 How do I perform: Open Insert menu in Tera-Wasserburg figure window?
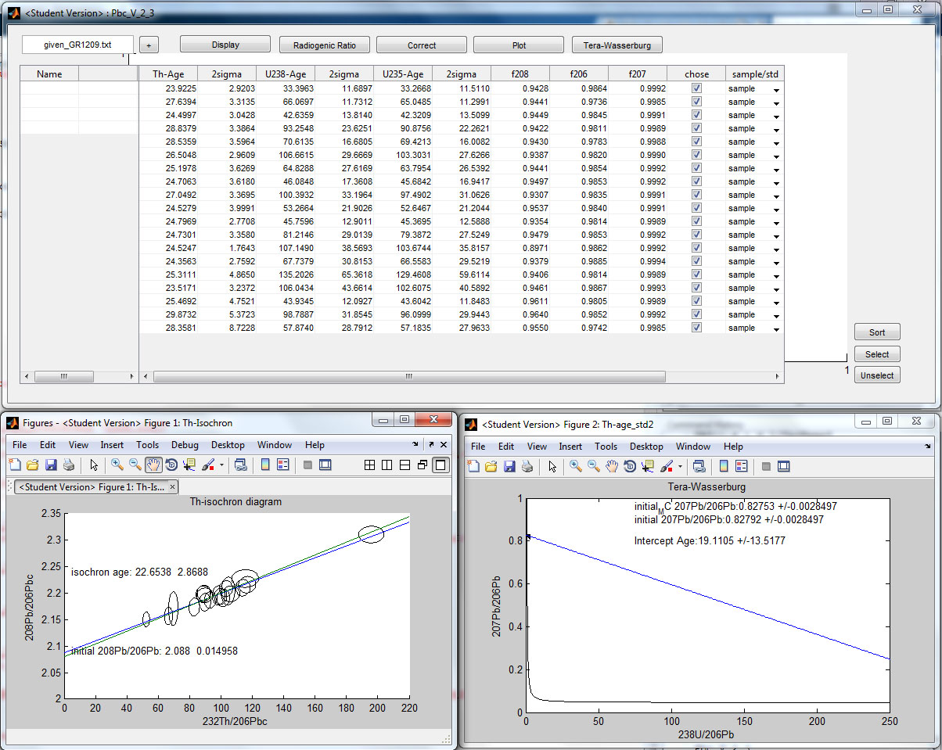[x=570, y=447]
